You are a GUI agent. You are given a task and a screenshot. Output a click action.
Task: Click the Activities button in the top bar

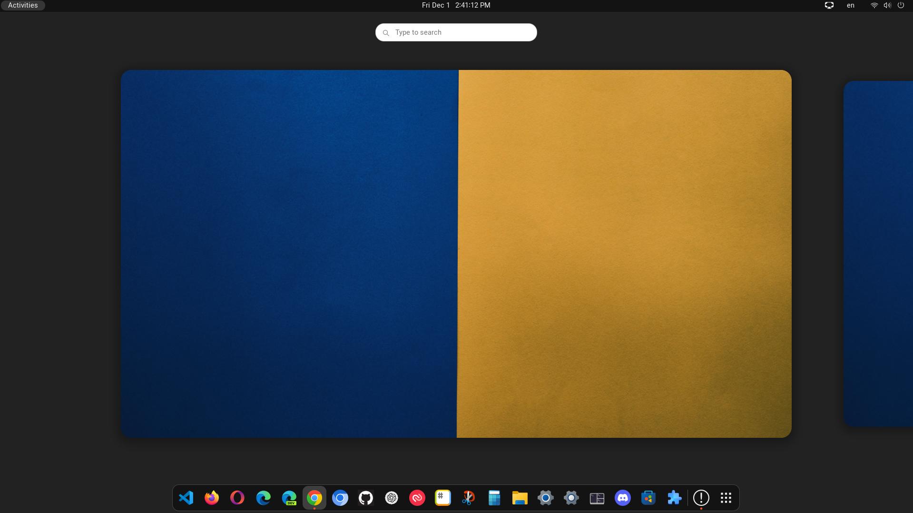23,5
